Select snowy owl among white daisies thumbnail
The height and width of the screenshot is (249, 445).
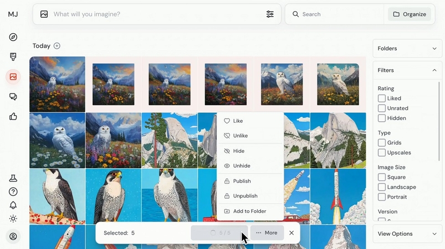57,141
